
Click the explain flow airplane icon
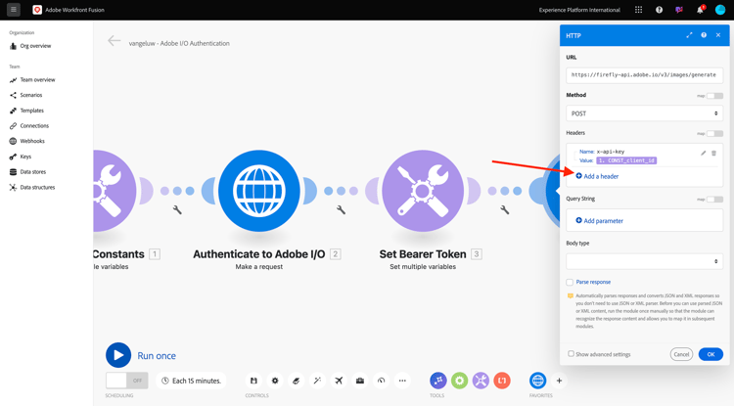pyautogui.click(x=339, y=381)
